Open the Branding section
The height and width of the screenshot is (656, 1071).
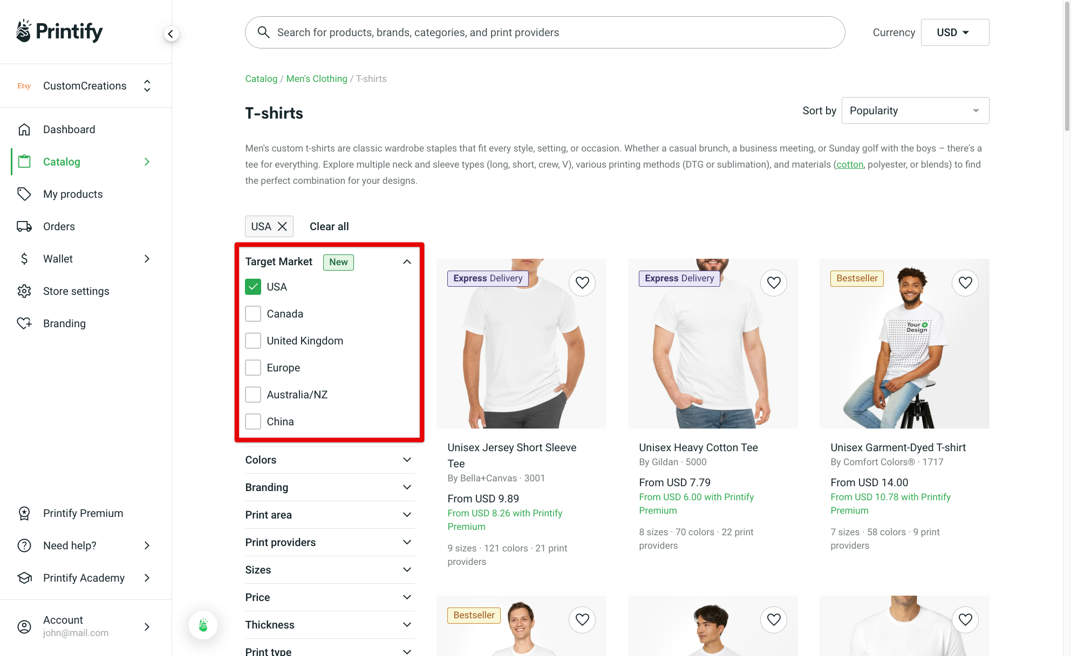[x=64, y=323]
